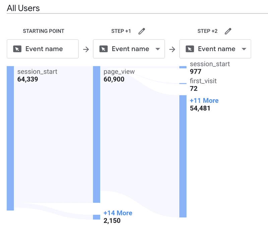268x232 pixels.
Task: Click the pencil edit icon beside STEP +2
Action: click(x=228, y=31)
